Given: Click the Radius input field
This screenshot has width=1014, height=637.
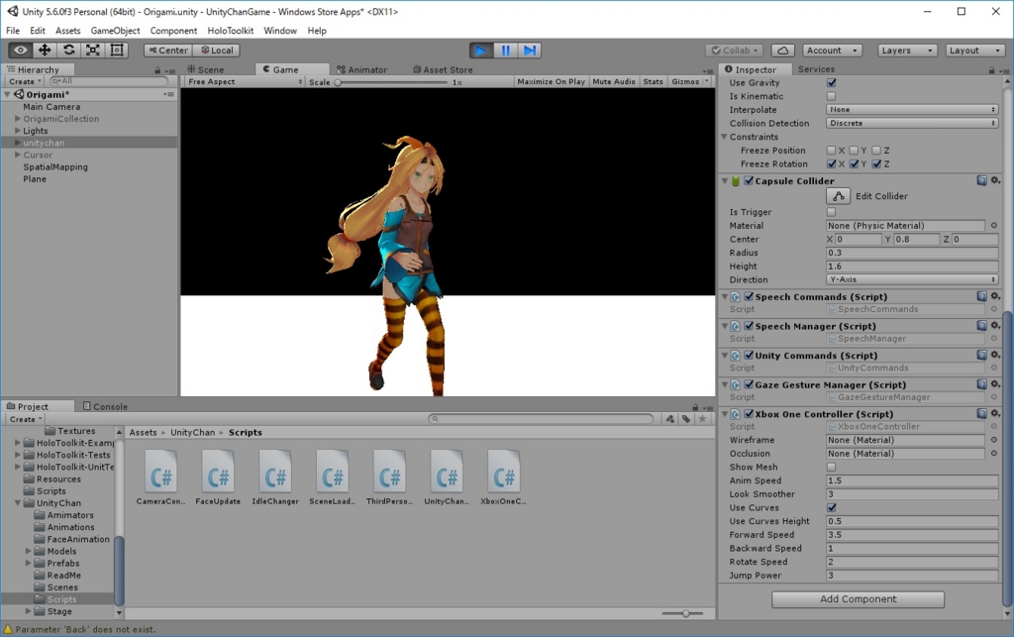Looking at the screenshot, I should click(912, 253).
